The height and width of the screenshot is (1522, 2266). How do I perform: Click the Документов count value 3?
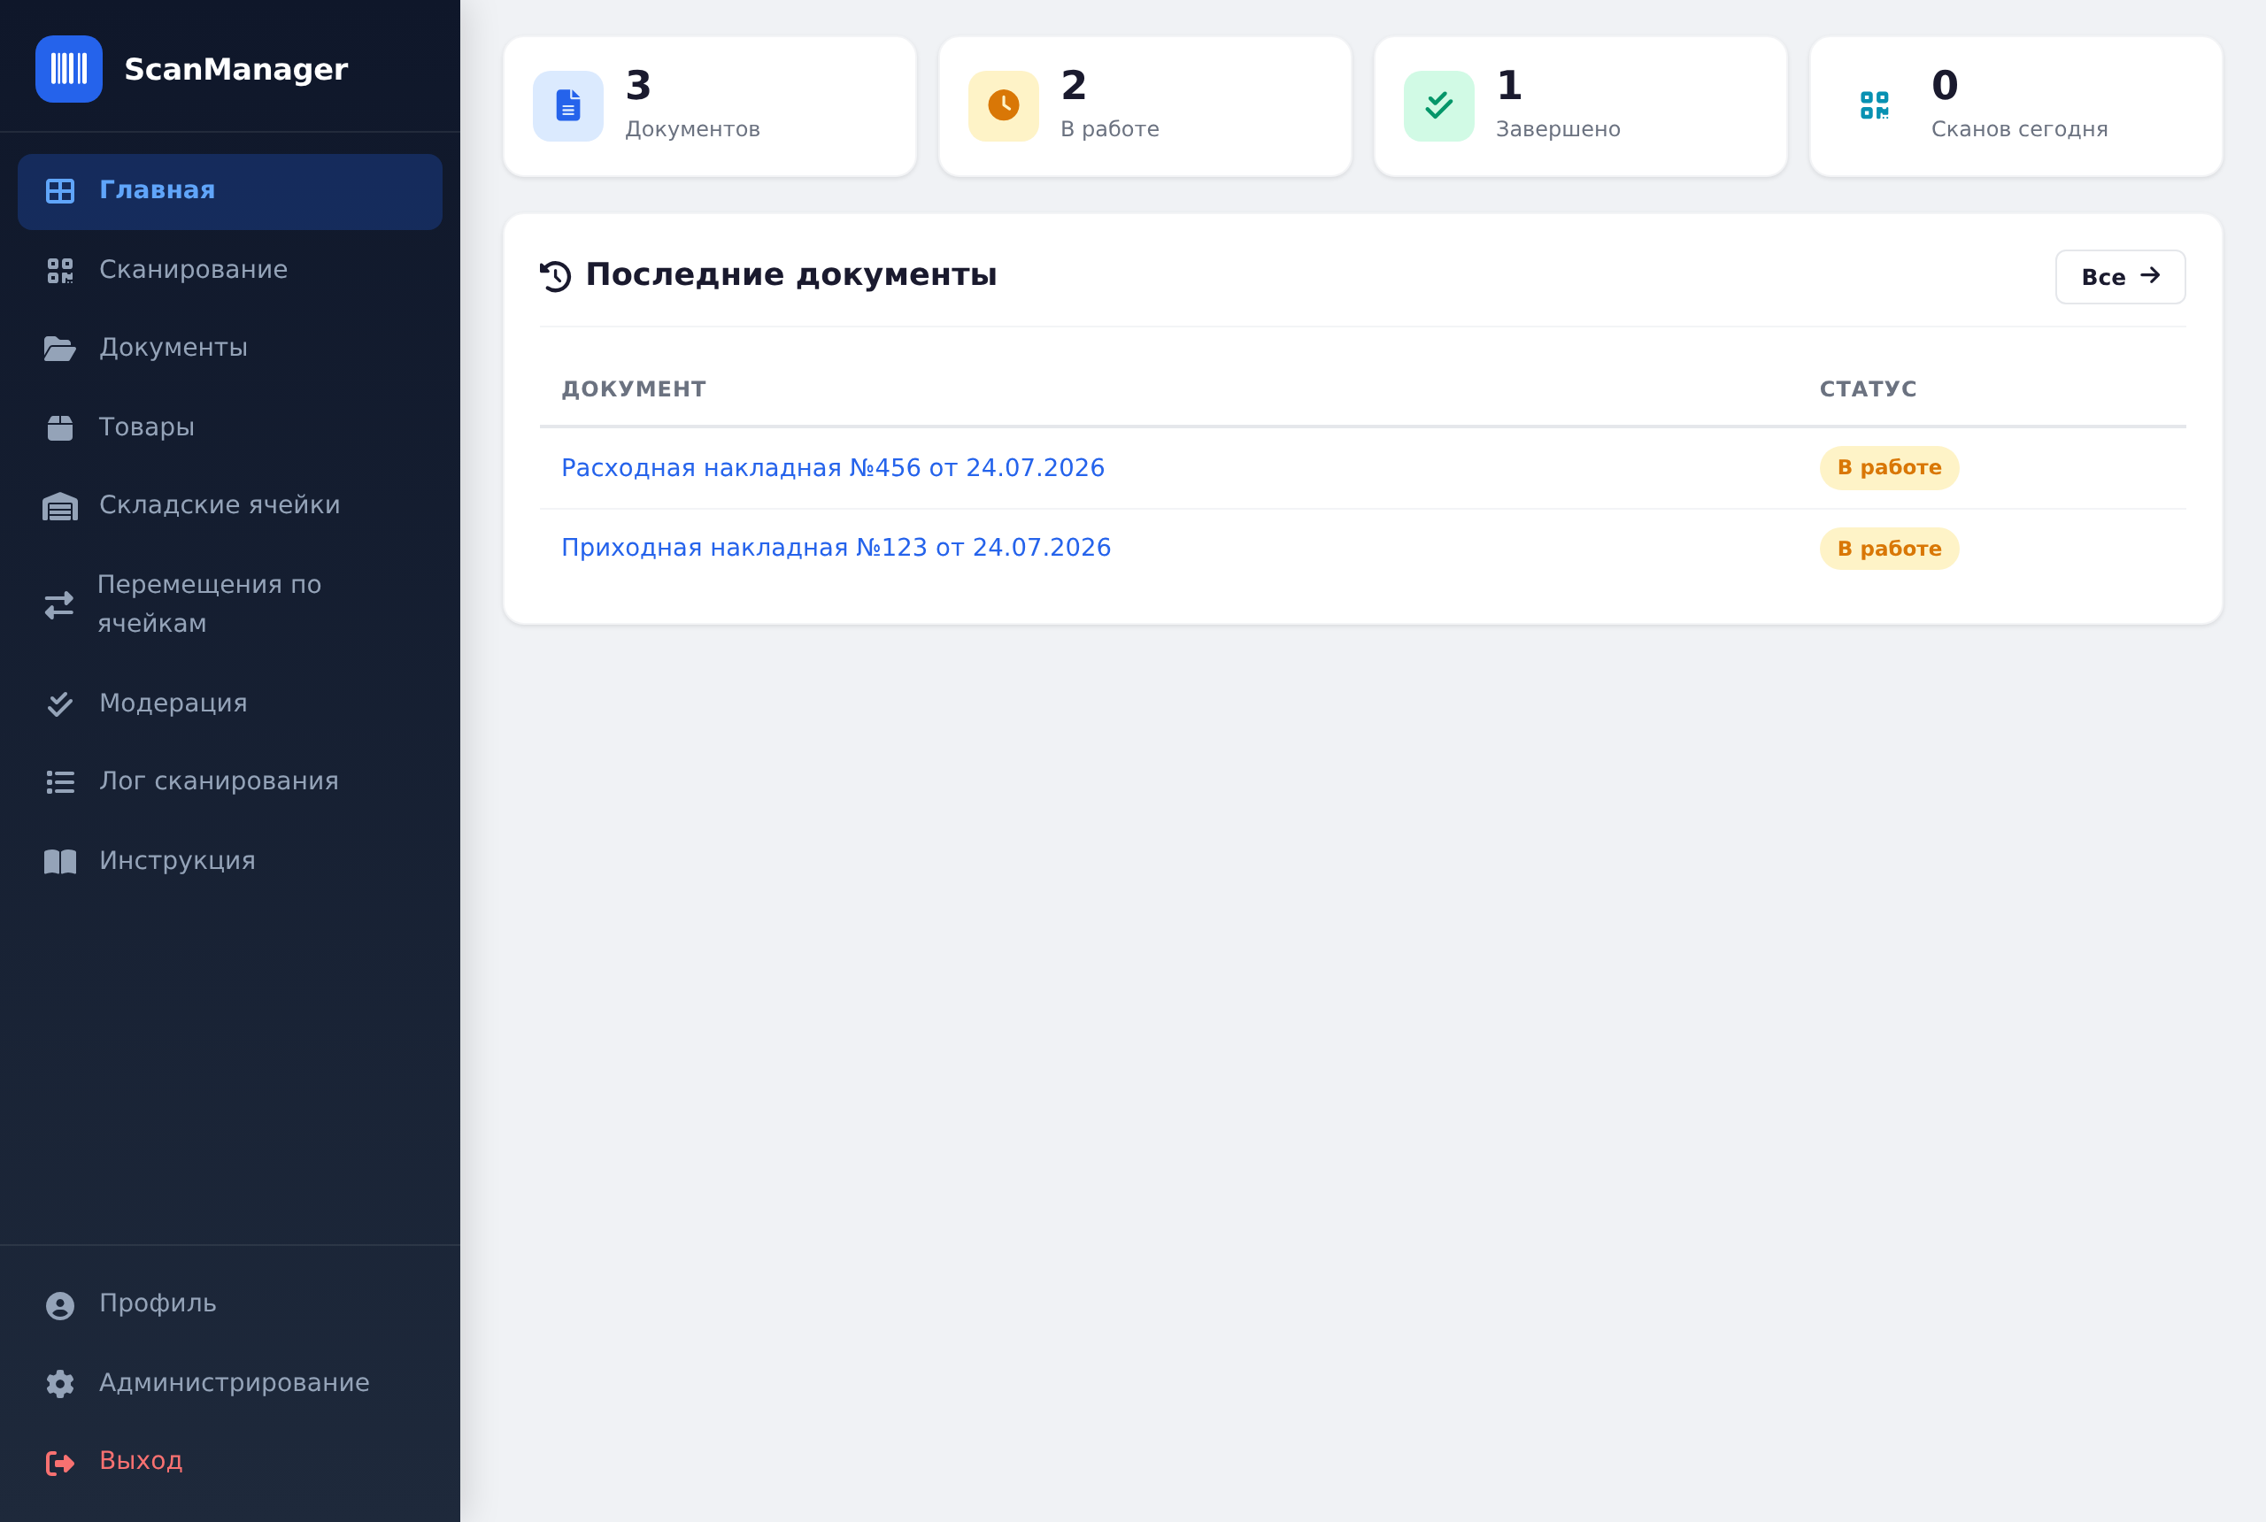click(x=638, y=86)
